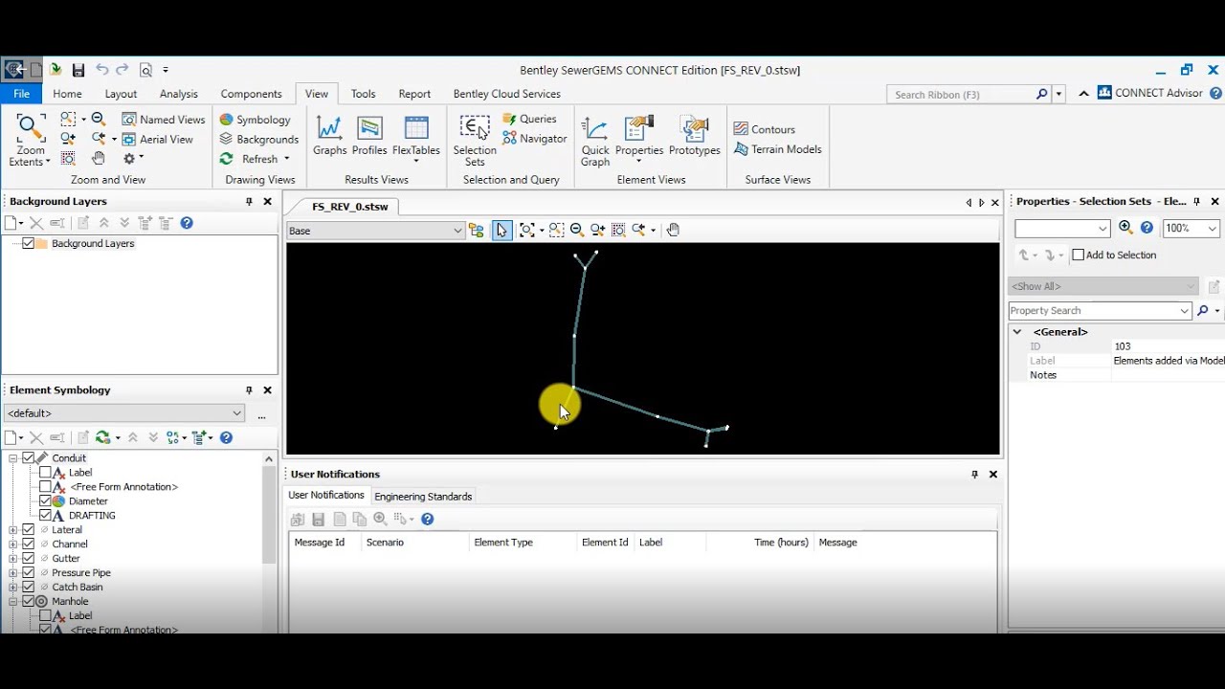Switch to Engineering Standards tab

(x=423, y=497)
